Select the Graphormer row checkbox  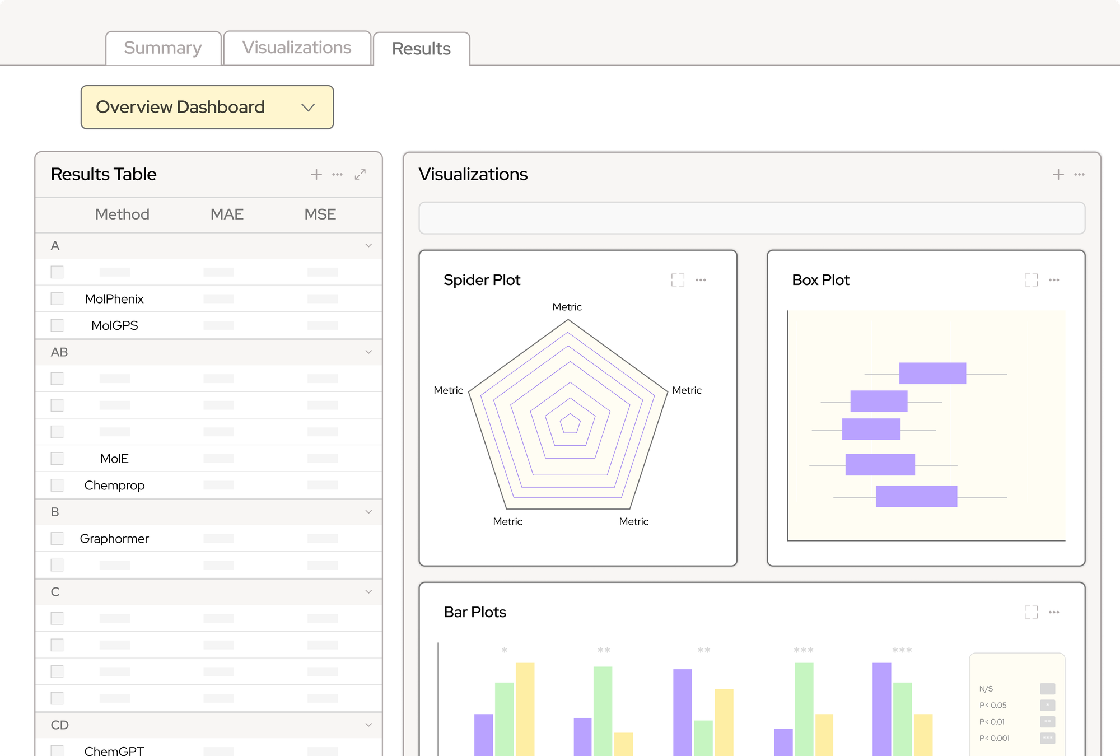coord(57,538)
